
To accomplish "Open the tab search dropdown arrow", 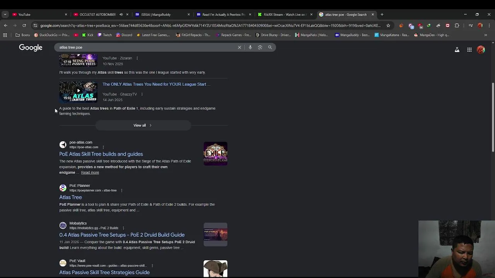I will 5,15.
